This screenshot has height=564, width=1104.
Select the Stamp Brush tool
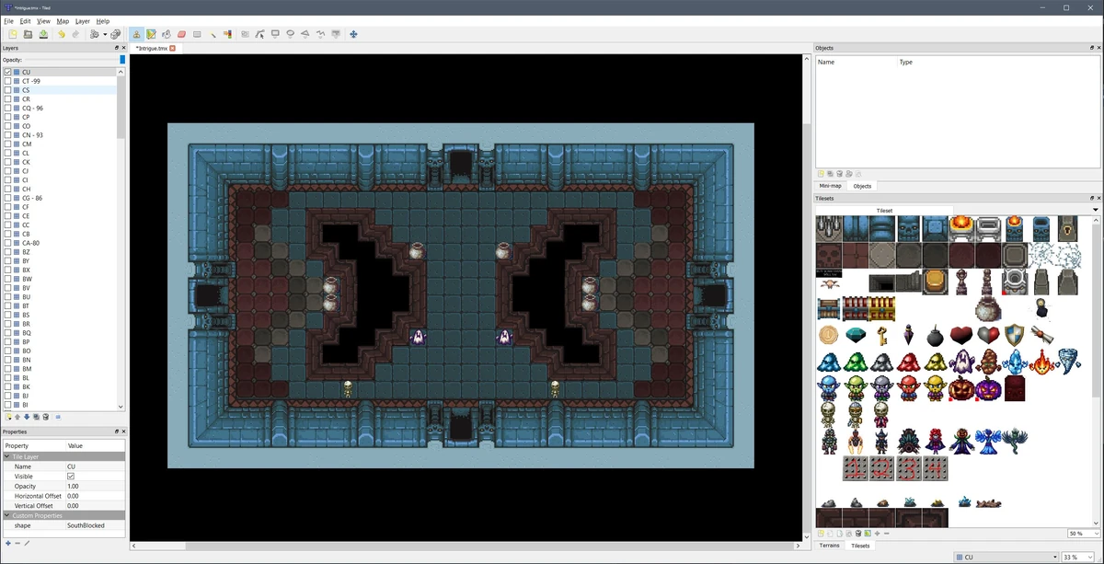(x=136, y=34)
